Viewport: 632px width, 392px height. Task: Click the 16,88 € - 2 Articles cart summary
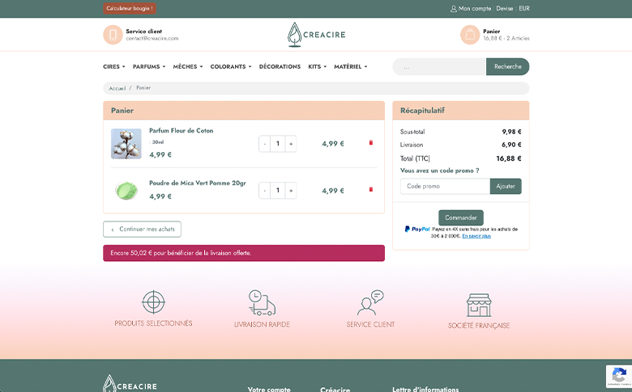[x=506, y=39]
